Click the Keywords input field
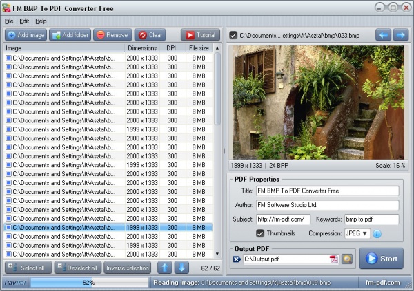The height and width of the screenshot is (291, 414). click(371, 219)
